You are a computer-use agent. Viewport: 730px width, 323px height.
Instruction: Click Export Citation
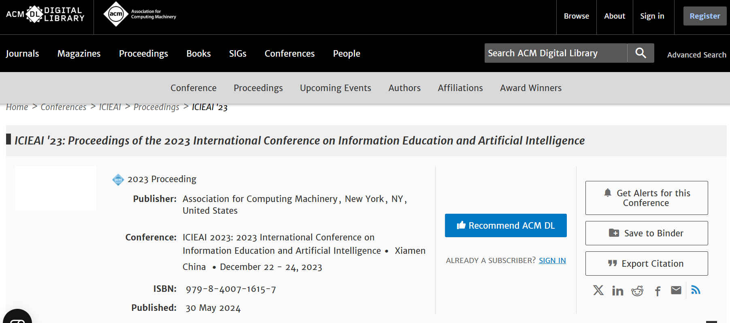[647, 263]
